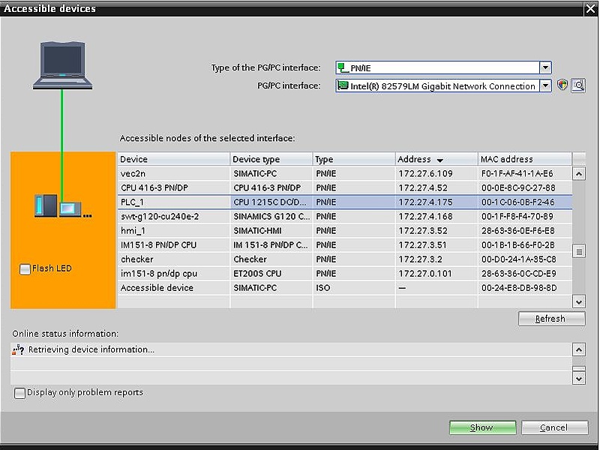Click MAC address 00-1C-06-0B-F2-46
The height and width of the screenshot is (450, 600).
(518, 202)
